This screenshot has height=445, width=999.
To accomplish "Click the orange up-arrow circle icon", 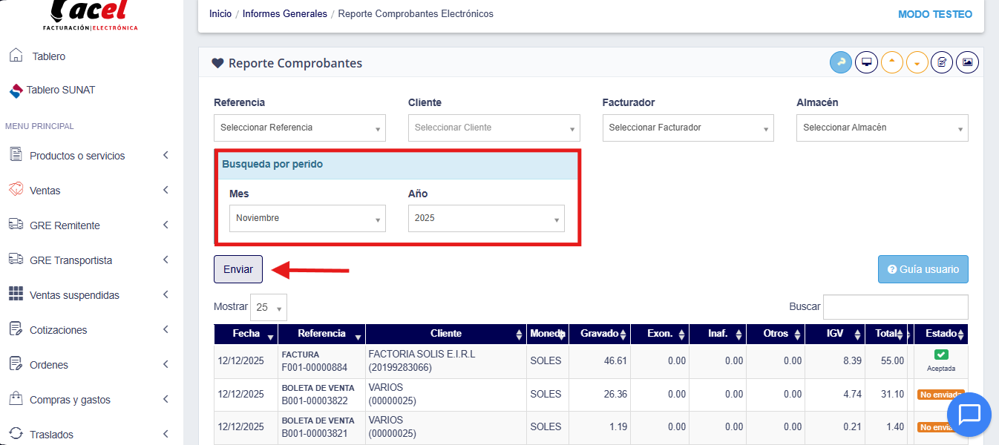I will pyautogui.click(x=892, y=62).
